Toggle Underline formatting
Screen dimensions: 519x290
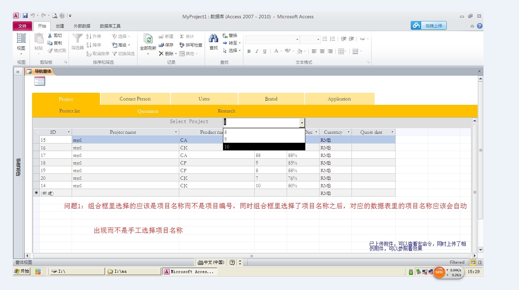[265, 51]
